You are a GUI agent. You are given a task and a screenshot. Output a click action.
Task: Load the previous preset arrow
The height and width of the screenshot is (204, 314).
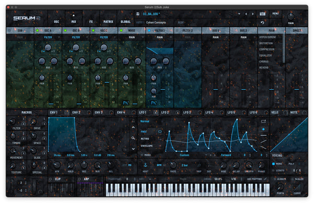point(246,14)
